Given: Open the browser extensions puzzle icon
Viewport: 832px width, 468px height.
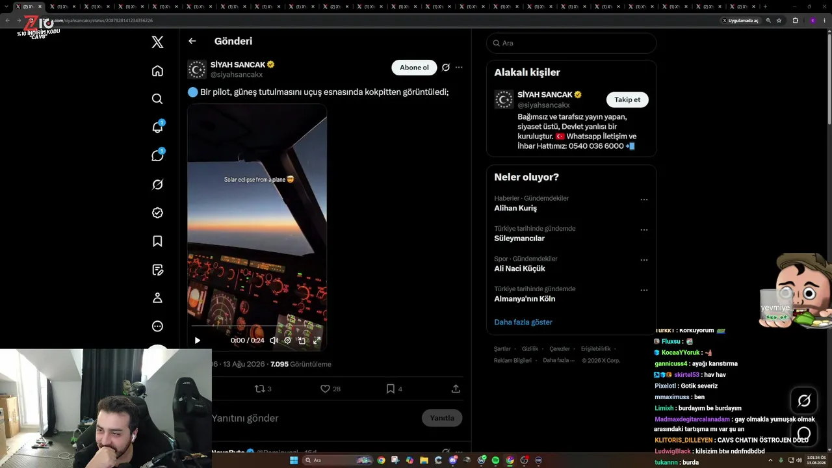Looking at the screenshot, I should click(795, 20).
